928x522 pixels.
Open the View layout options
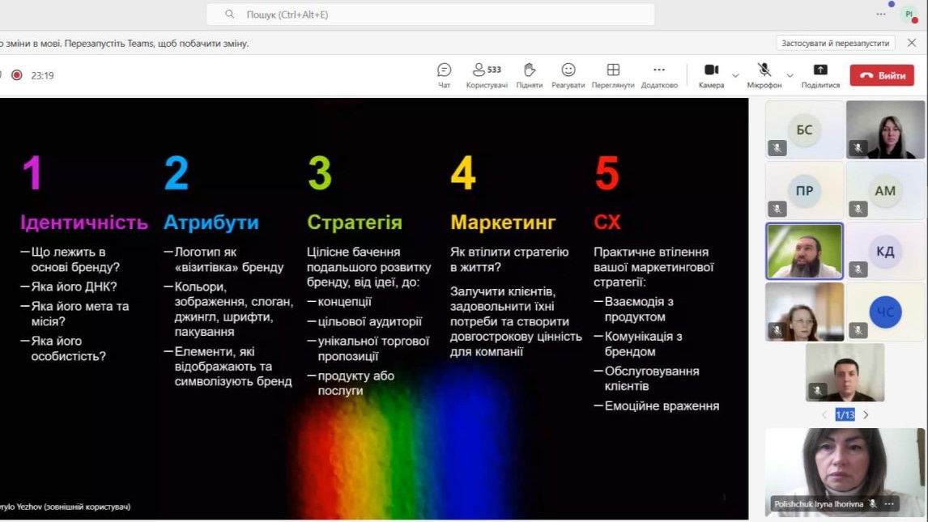[613, 70]
